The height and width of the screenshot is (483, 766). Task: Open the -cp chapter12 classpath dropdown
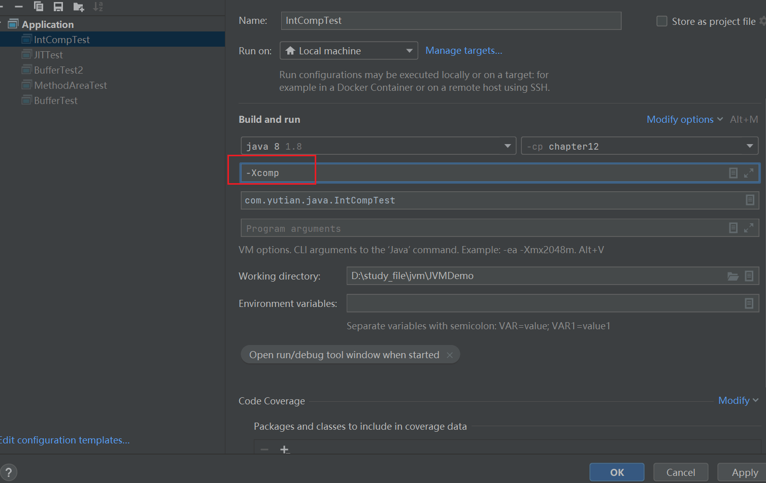pos(640,146)
